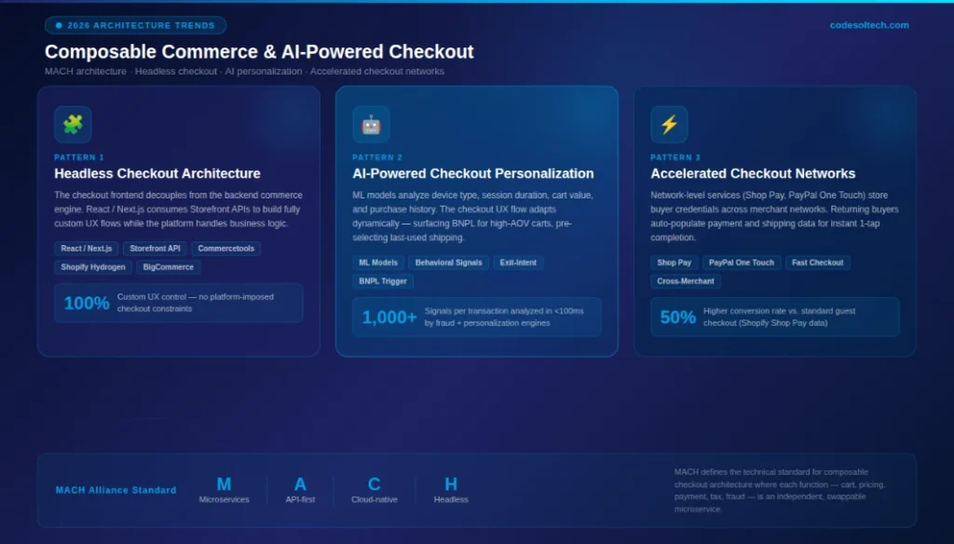This screenshot has height=544, width=954.
Task: Expand the AI-Powered Checkout Personalization card
Action: [x=476, y=221]
